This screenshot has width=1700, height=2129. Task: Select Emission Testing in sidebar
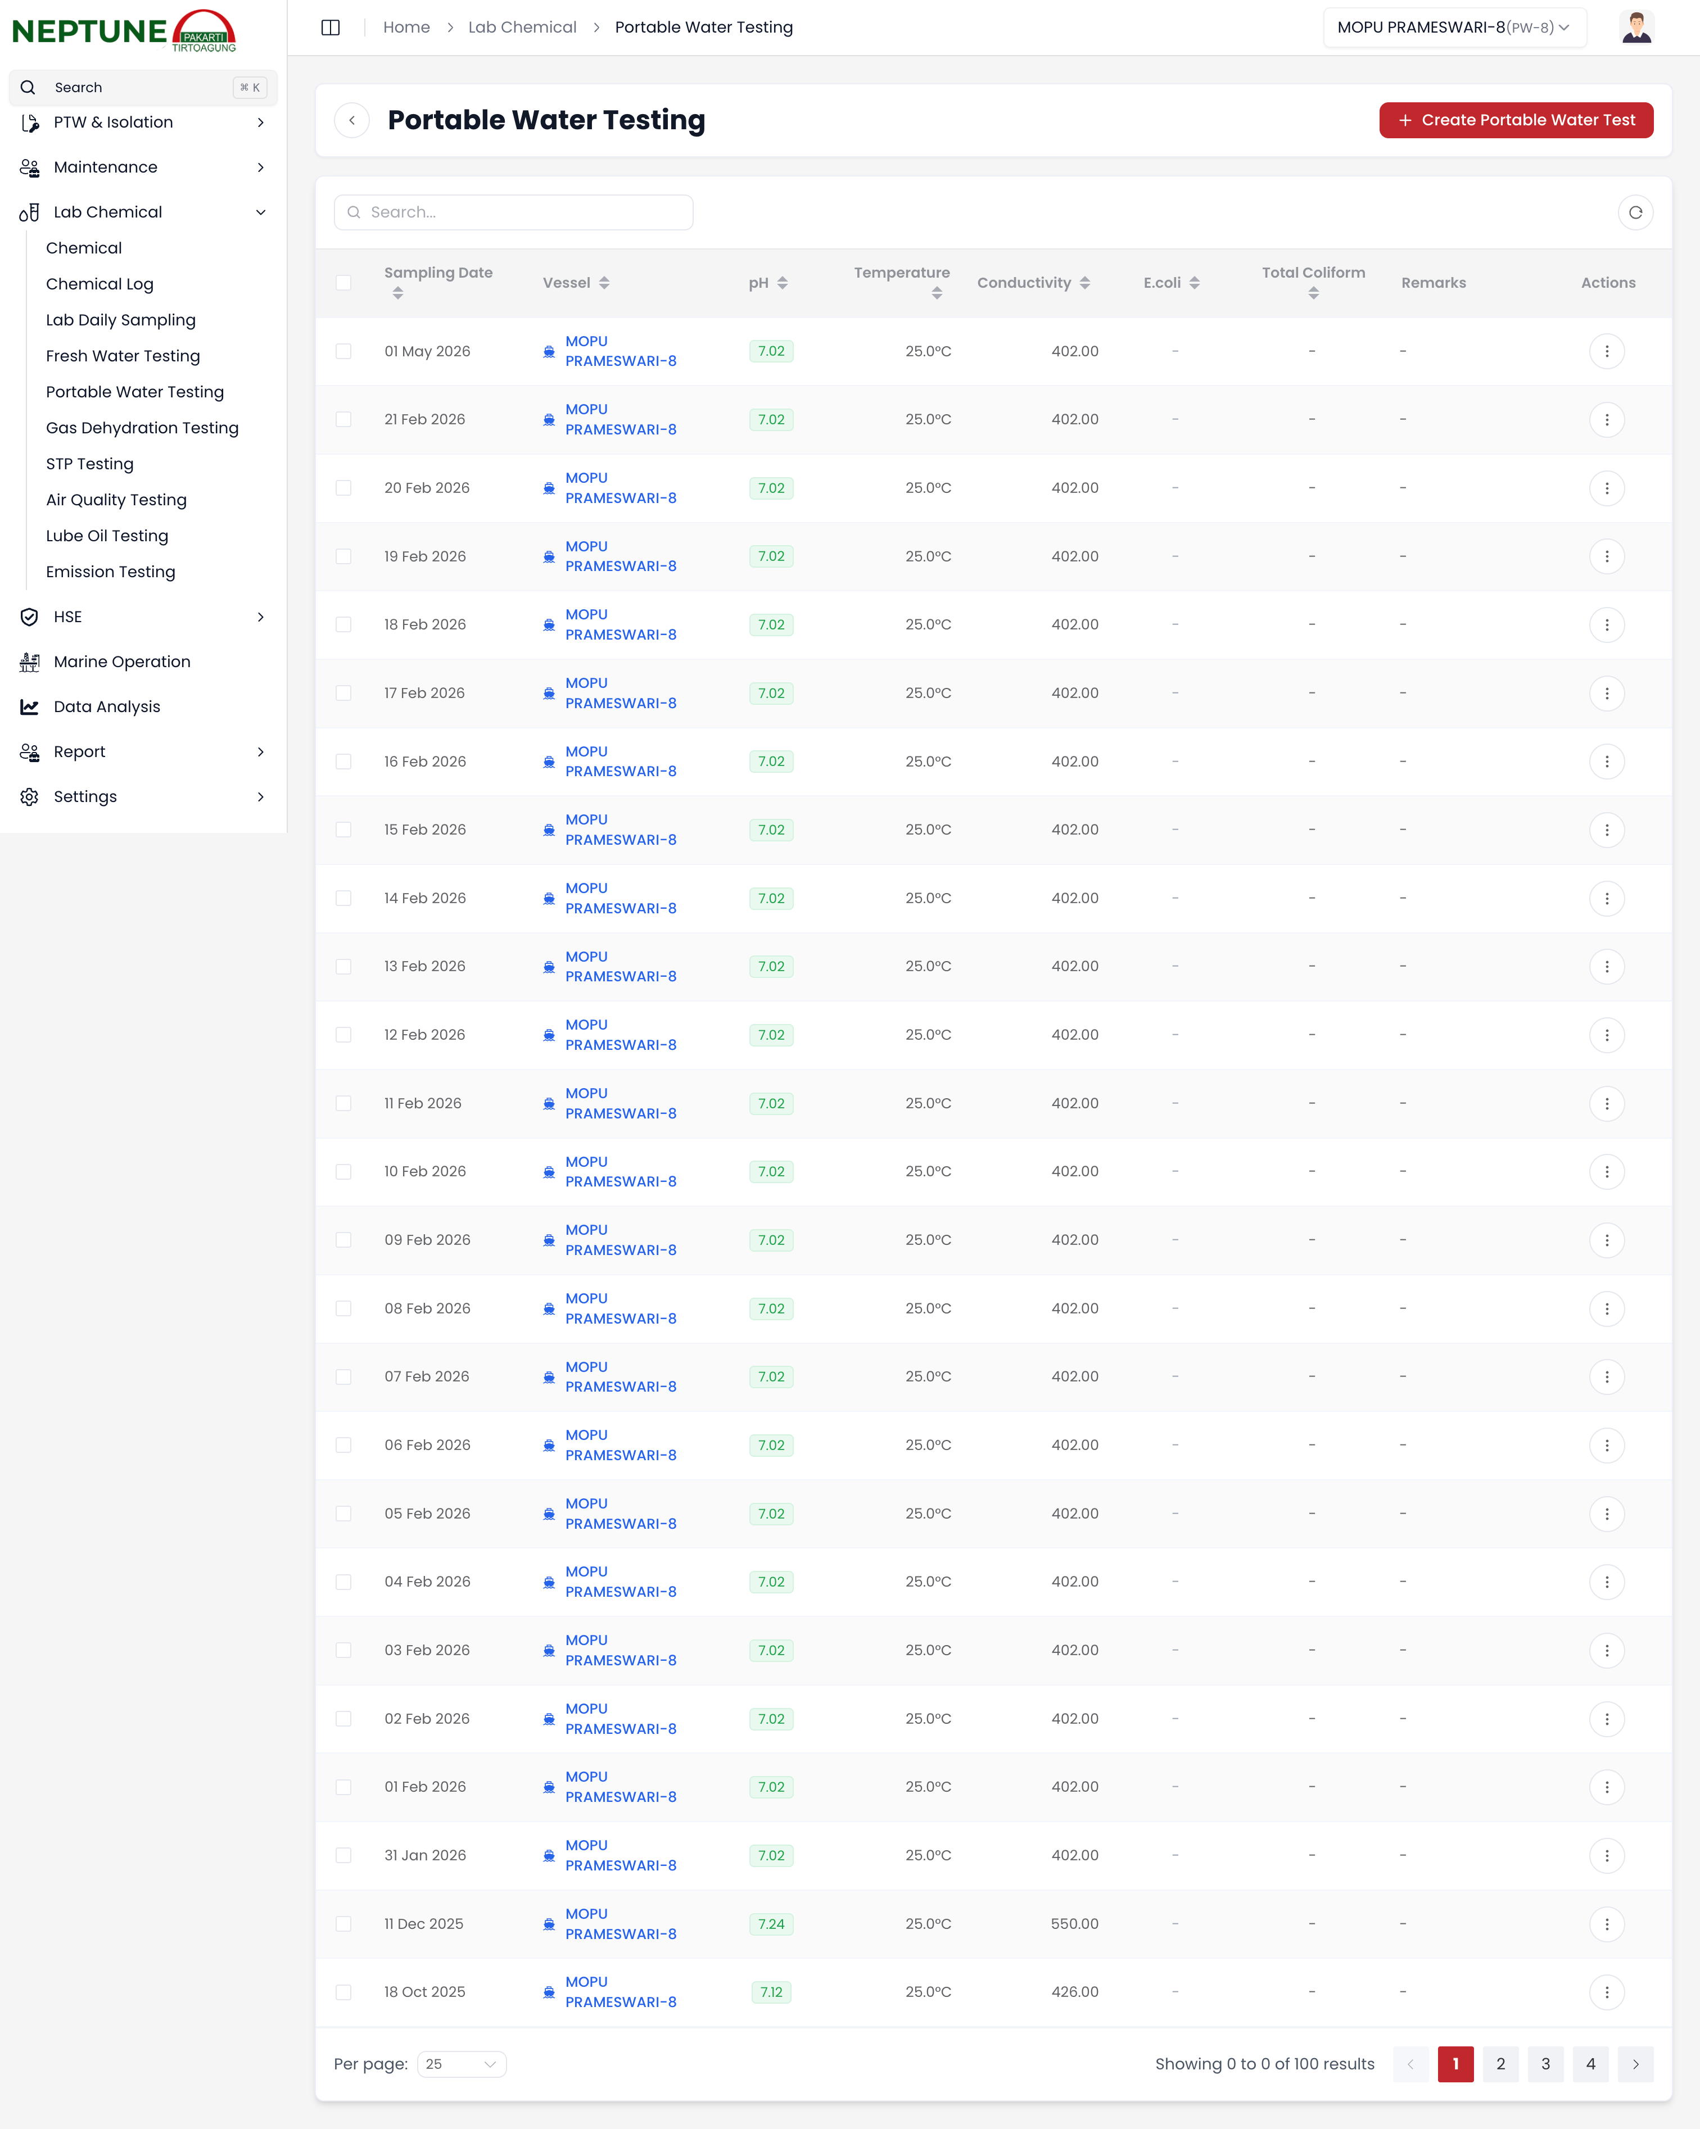tap(111, 572)
